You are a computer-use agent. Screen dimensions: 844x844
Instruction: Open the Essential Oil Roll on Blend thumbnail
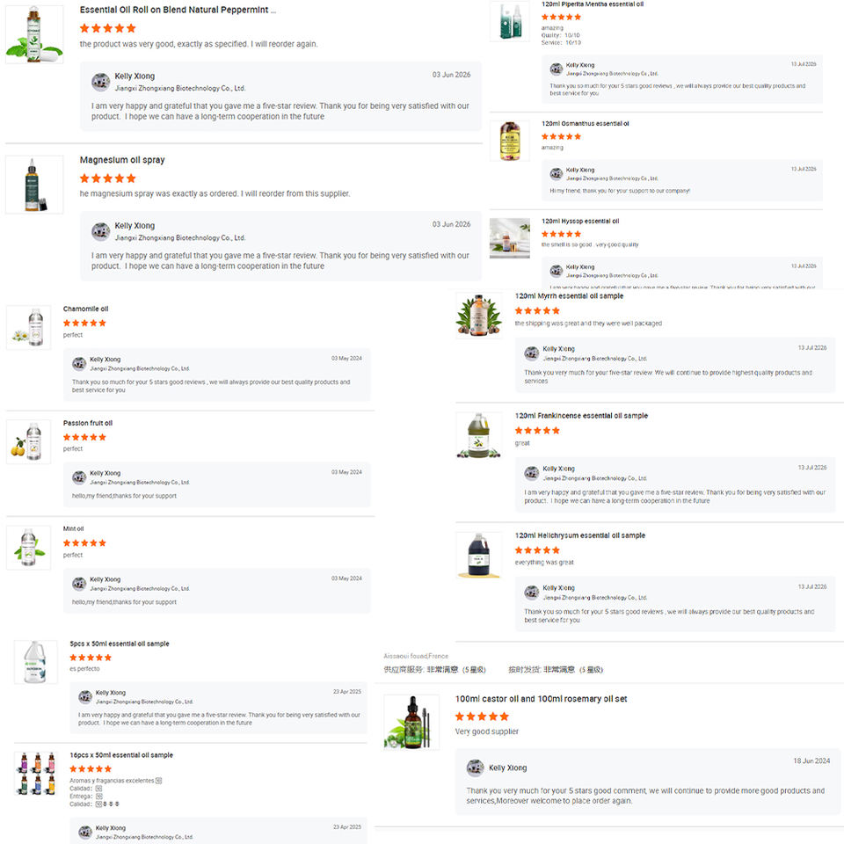(34, 34)
